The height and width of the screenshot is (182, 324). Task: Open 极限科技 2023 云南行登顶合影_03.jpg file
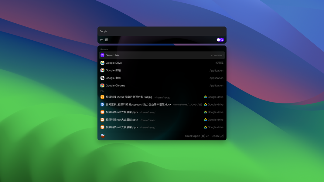point(162,97)
